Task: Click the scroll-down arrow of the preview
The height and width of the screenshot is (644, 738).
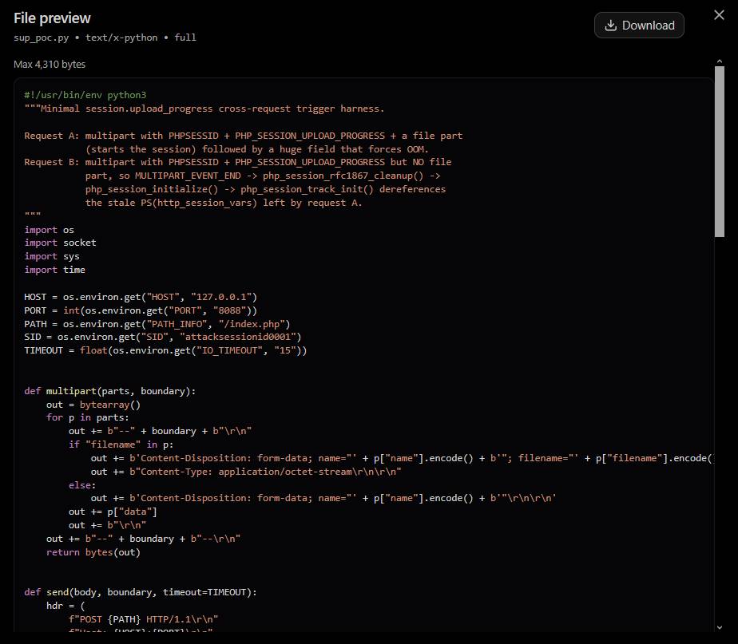Action: coord(719,627)
